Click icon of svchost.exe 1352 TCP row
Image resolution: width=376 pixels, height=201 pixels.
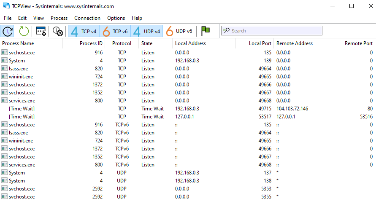4,92
